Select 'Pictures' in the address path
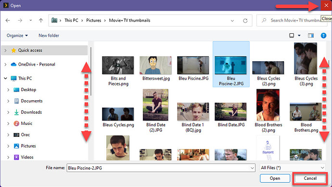Screen dimensions: 332x187 pos(94,20)
